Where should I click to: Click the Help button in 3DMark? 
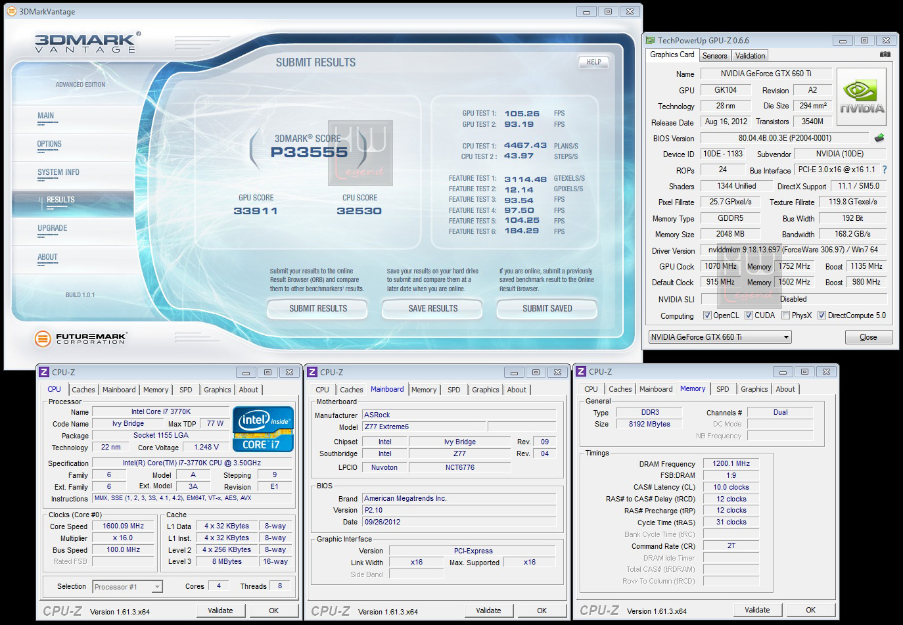[x=594, y=62]
